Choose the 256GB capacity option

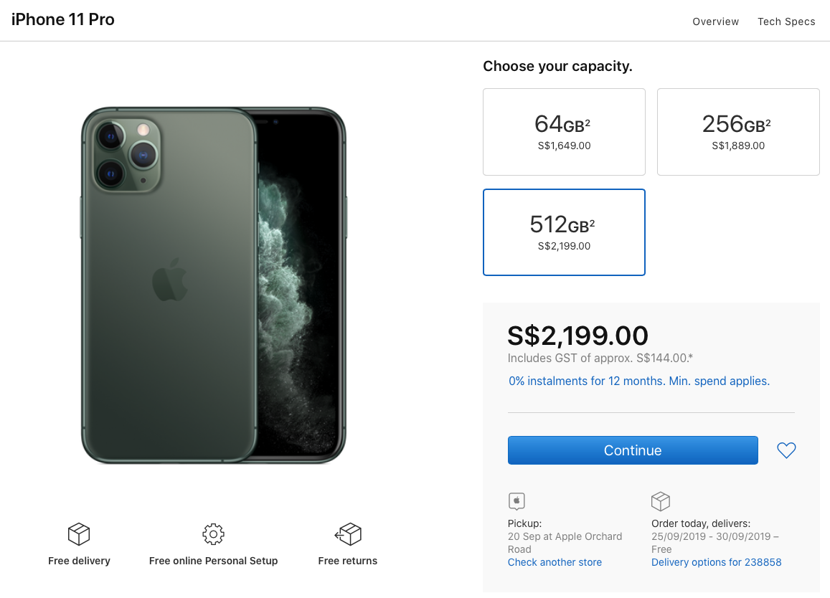point(738,132)
